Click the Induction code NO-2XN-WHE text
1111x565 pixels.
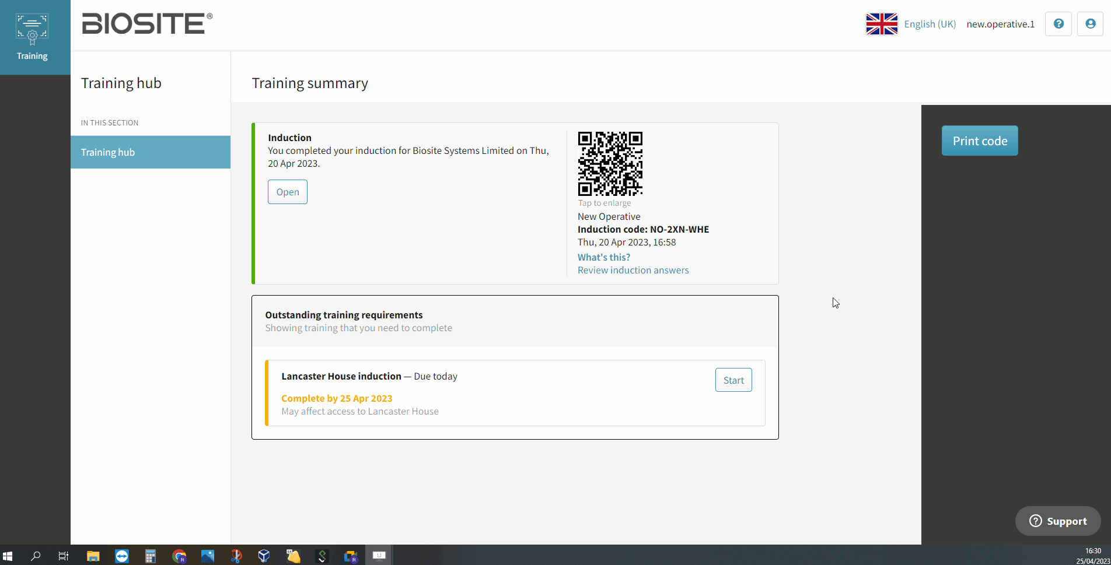pyautogui.click(x=643, y=229)
